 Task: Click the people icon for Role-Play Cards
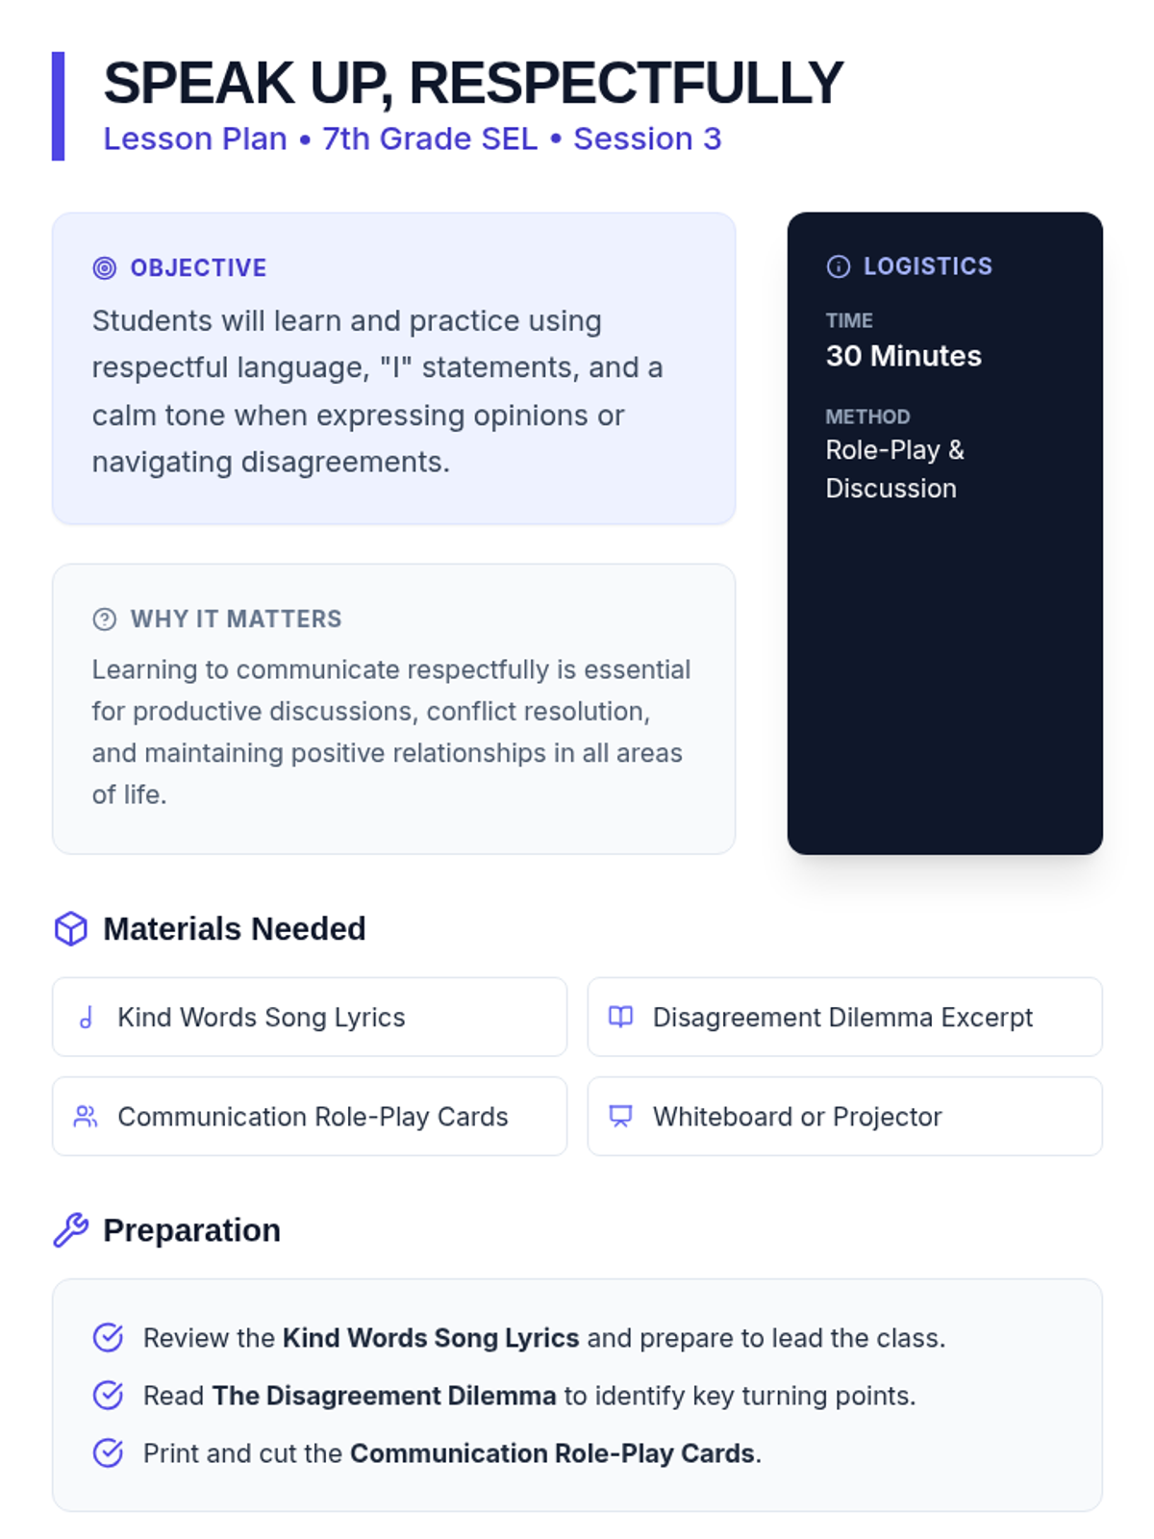(86, 1117)
